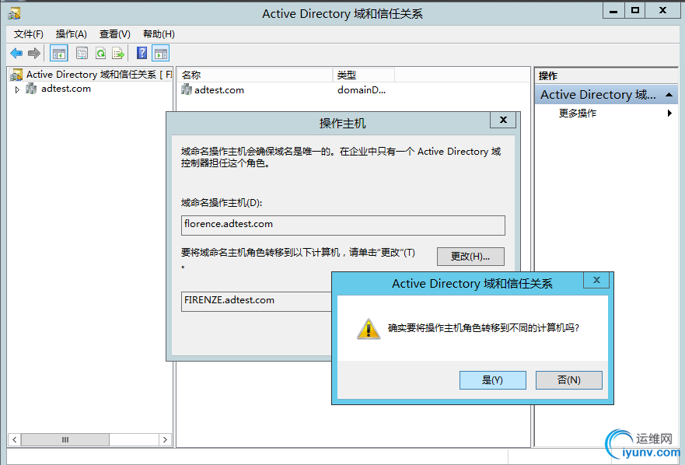
Task: Click the 确实要将操作主机角色转移到不同的计算机吗? message
Action: point(483,328)
